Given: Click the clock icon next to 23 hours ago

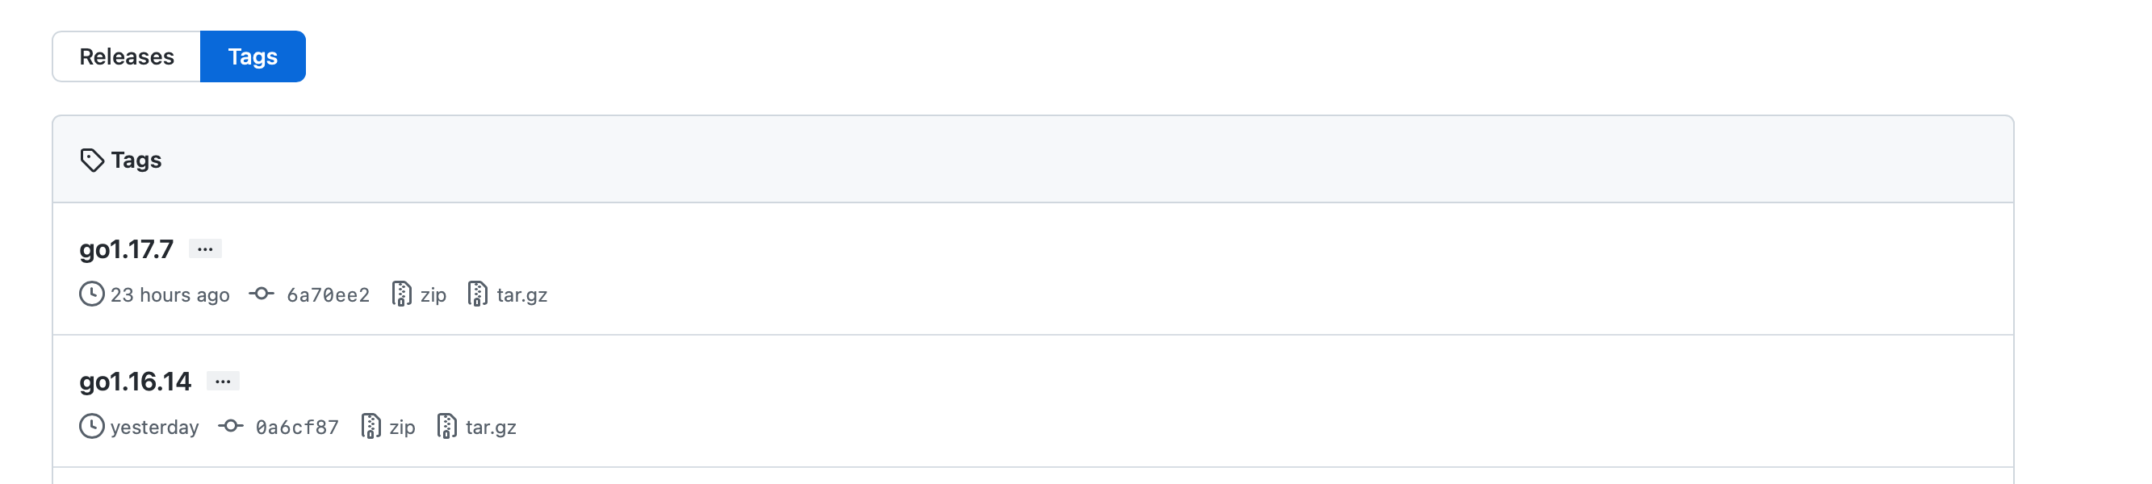Looking at the screenshot, I should pos(92,294).
